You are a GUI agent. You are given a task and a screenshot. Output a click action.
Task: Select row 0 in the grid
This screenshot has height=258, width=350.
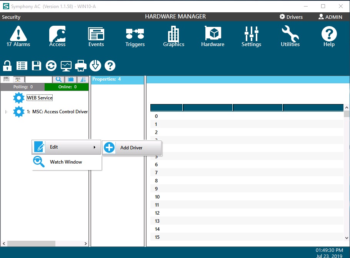pyautogui.click(x=247, y=116)
